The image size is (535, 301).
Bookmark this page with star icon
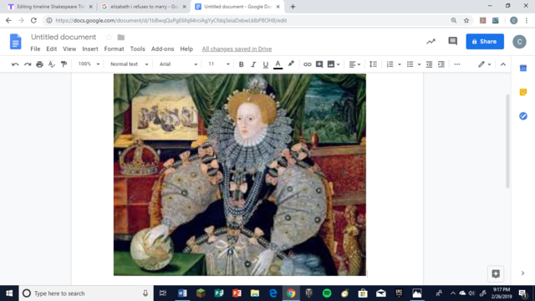[466, 20]
